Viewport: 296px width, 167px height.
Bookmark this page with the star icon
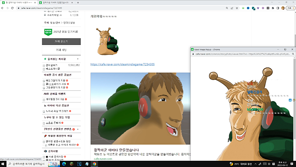[x=237, y=8]
